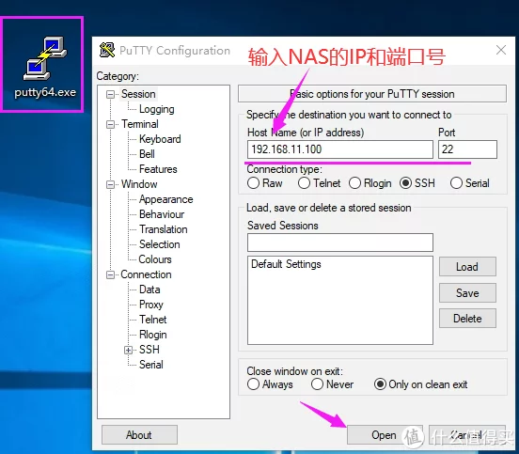
Task: Select the Proxy category in tree
Action: click(x=151, y=305)
